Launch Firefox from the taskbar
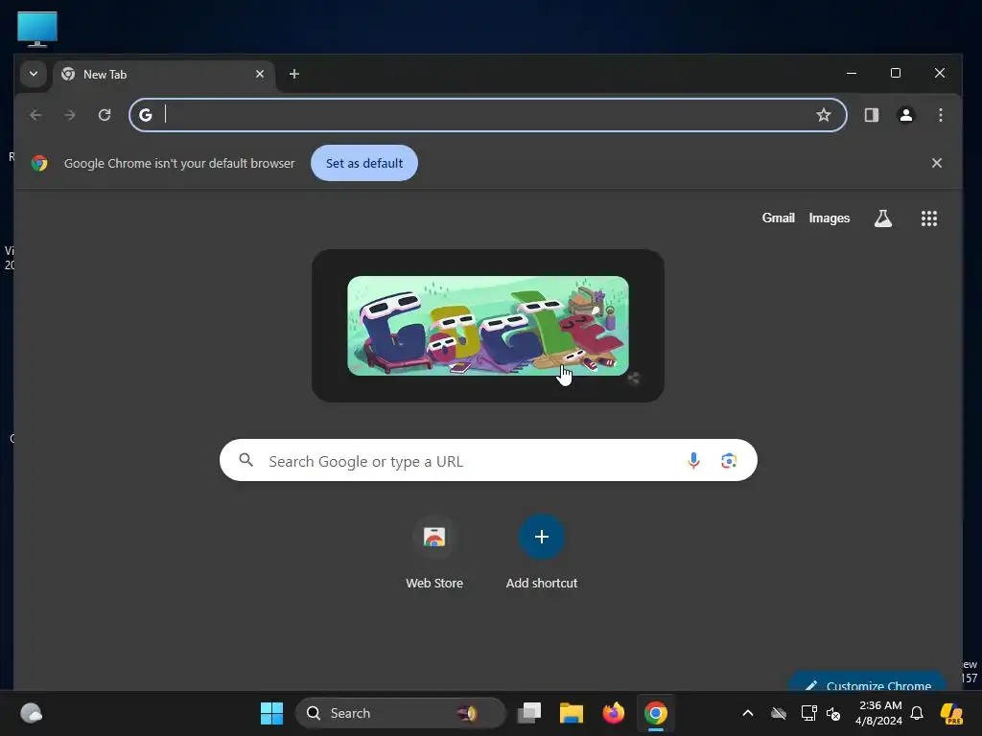Screen dimensions: 982x736 [613, 713]
